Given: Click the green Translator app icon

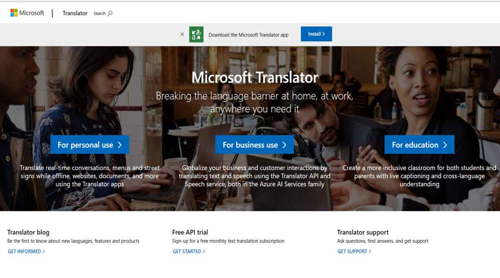Looking at the screenshot, I should [196, 34].
